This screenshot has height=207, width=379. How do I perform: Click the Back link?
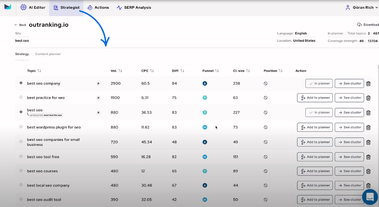(20, 25)
